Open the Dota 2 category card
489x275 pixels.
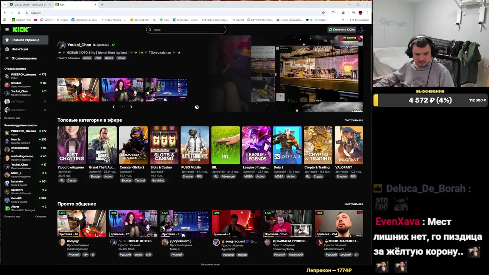point(287,145)
